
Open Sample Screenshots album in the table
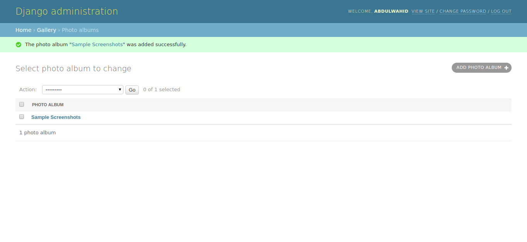56,117
